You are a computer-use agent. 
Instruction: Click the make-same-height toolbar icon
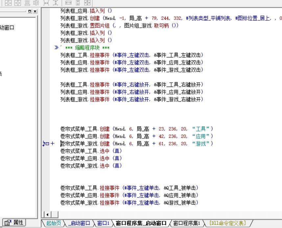point(78,3)
